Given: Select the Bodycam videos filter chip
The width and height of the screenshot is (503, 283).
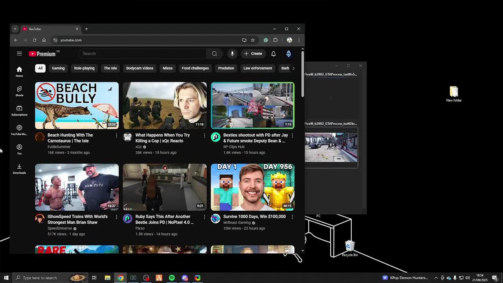Looking at the screenshot, I should [140, 68].
